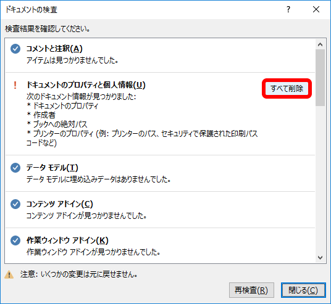Click the red exclamation icon for ドキュメントのプロパティ
Image resolution: width=331 pixels, height=304 pixels.
point(15,85)
